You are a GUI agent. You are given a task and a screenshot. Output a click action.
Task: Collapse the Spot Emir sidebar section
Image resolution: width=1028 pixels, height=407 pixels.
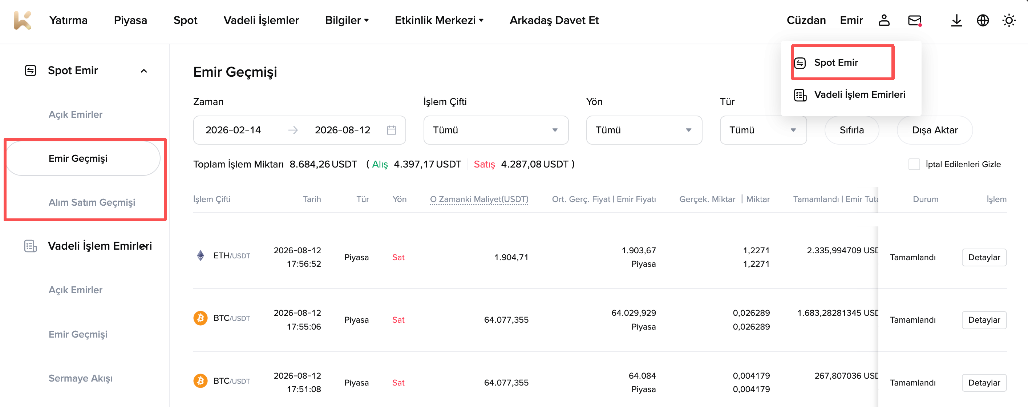(x=144, y=71)
